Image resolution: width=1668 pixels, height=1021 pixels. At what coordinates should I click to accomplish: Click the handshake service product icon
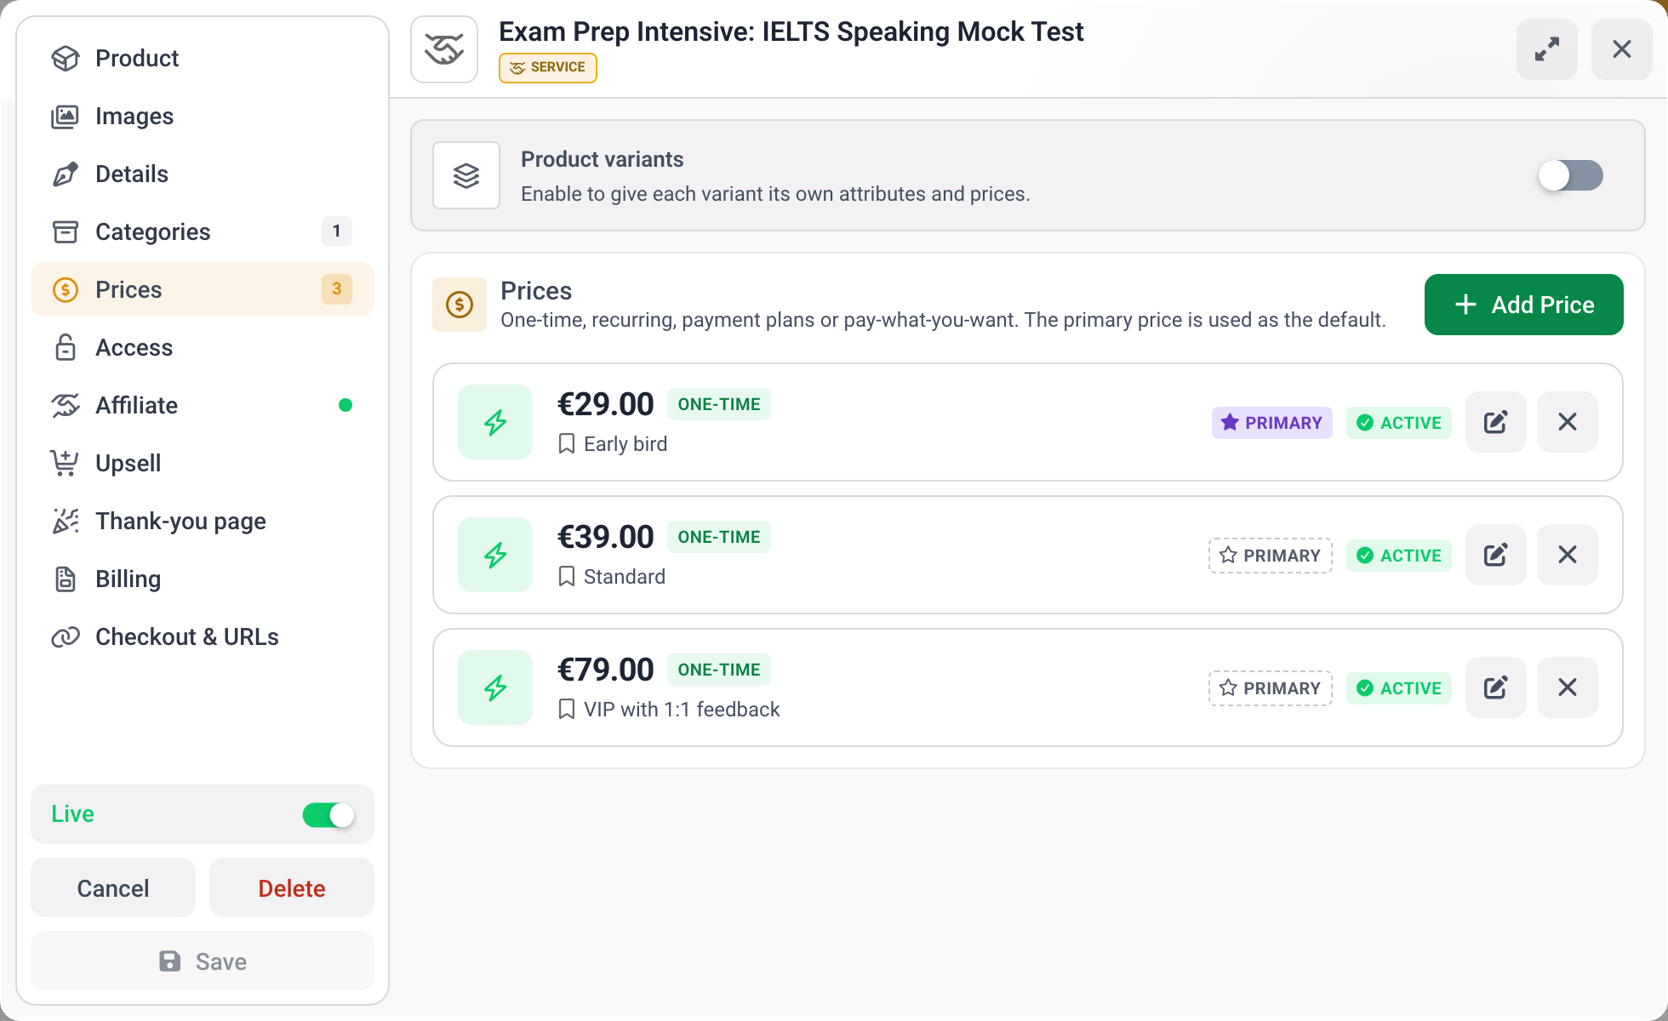click(444, 49)
